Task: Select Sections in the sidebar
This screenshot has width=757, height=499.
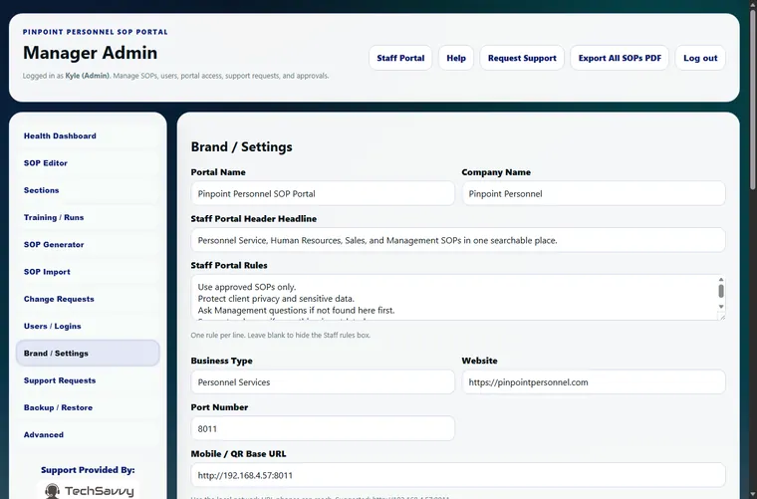Action: click(x=88, y=190)
